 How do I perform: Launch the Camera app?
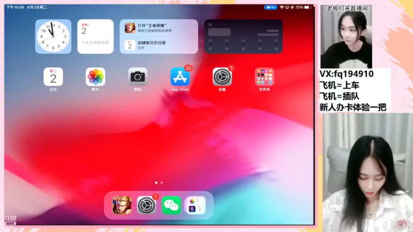[137, 77]
